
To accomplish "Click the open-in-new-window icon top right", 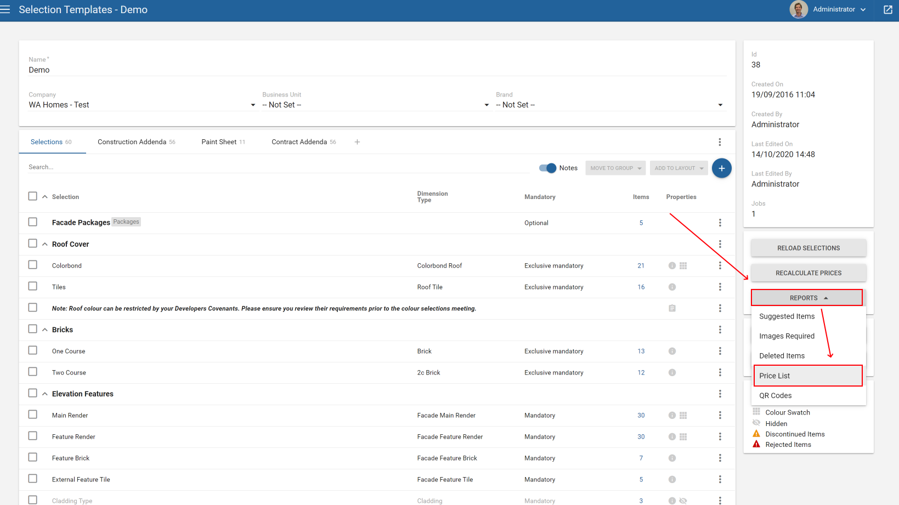I will [888, 9].
